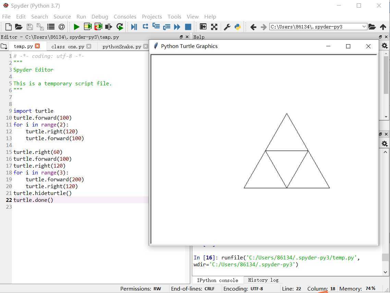Image resolution: width=390 pixels, height=293 pixels.
Task: Browse a working directory folder button
Action: tap(372, 27)
